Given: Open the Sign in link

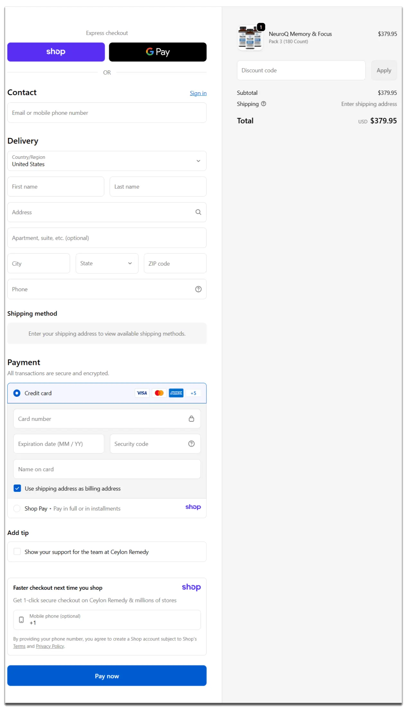Looking at the screenshot, I should tap(198, 93).
